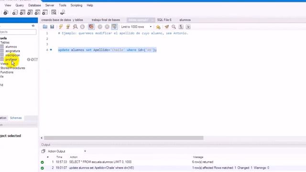Click the editor horizontal scrollbar thumb
The height and width of the screenshot is (172, 306).
123,138
